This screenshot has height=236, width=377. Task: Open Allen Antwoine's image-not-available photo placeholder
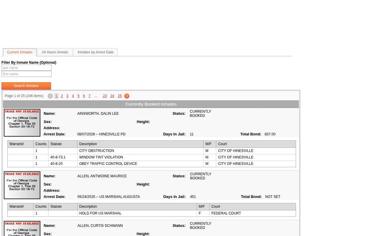coord(22,185)
